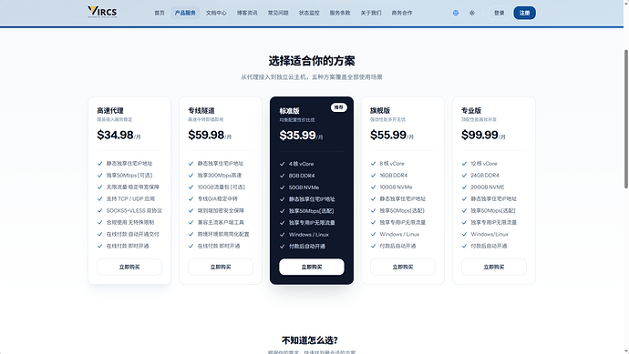Click the 12 核 vCore feature
This screenshot has width=629, height=354.
tap(484, 164)
